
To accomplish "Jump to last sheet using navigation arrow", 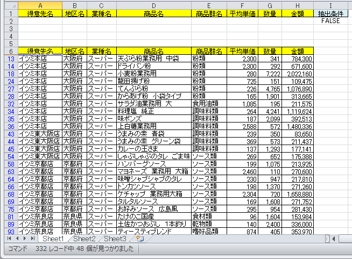I will click(32, 238).
